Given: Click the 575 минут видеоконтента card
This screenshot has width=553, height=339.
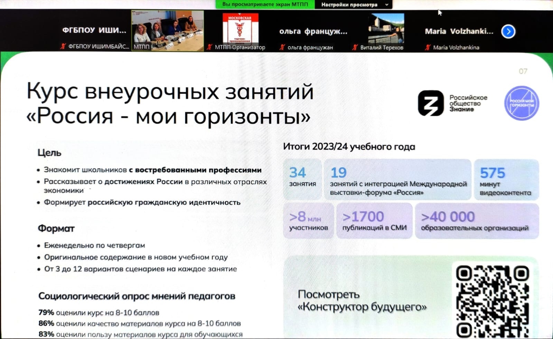Looking at the screenshot, I should tap(506, 179).
